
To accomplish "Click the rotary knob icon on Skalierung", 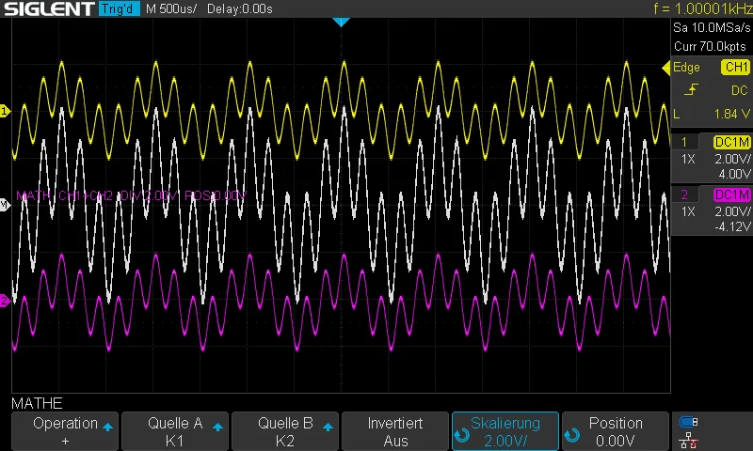I will (x=462, y=435).
